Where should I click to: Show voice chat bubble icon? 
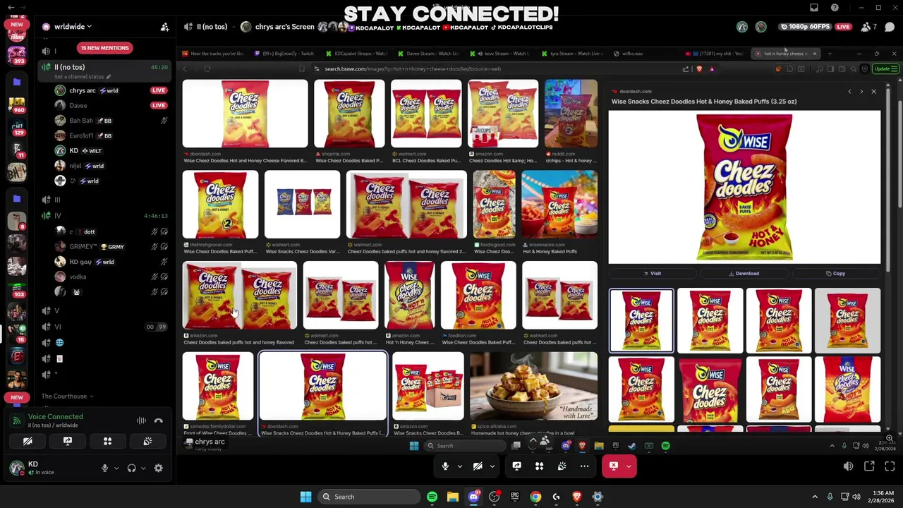pyautogui.click(x=890, y=27)
